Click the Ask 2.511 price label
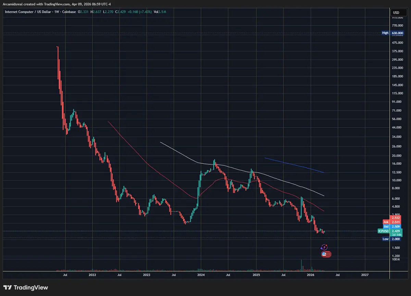 coord(393,222)
